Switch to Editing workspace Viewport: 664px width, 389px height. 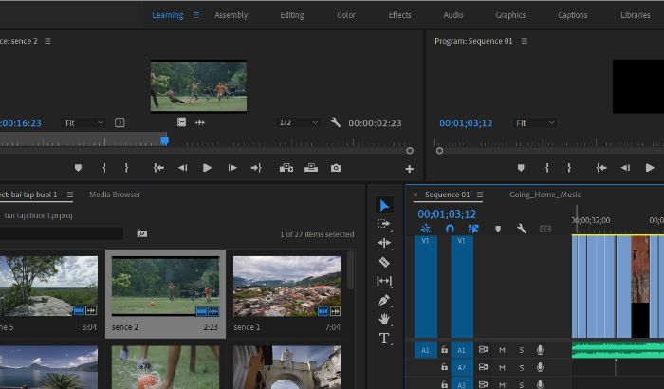(292, 15)
